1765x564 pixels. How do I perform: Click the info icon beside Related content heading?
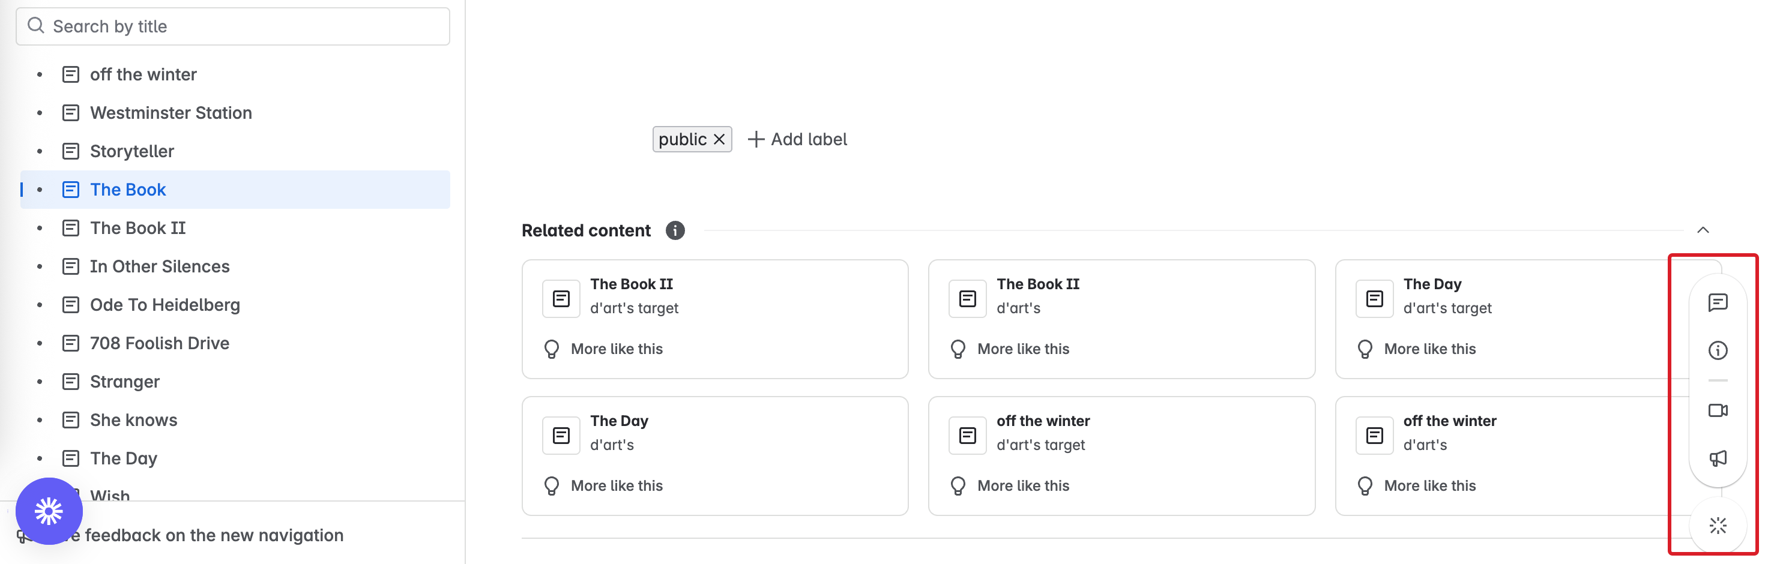pos(675,230)
